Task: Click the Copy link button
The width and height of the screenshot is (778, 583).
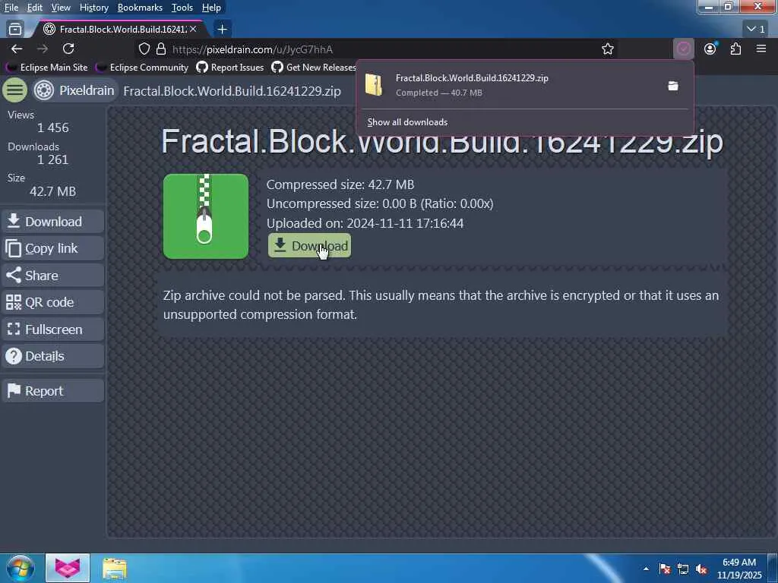Action: 53,248
